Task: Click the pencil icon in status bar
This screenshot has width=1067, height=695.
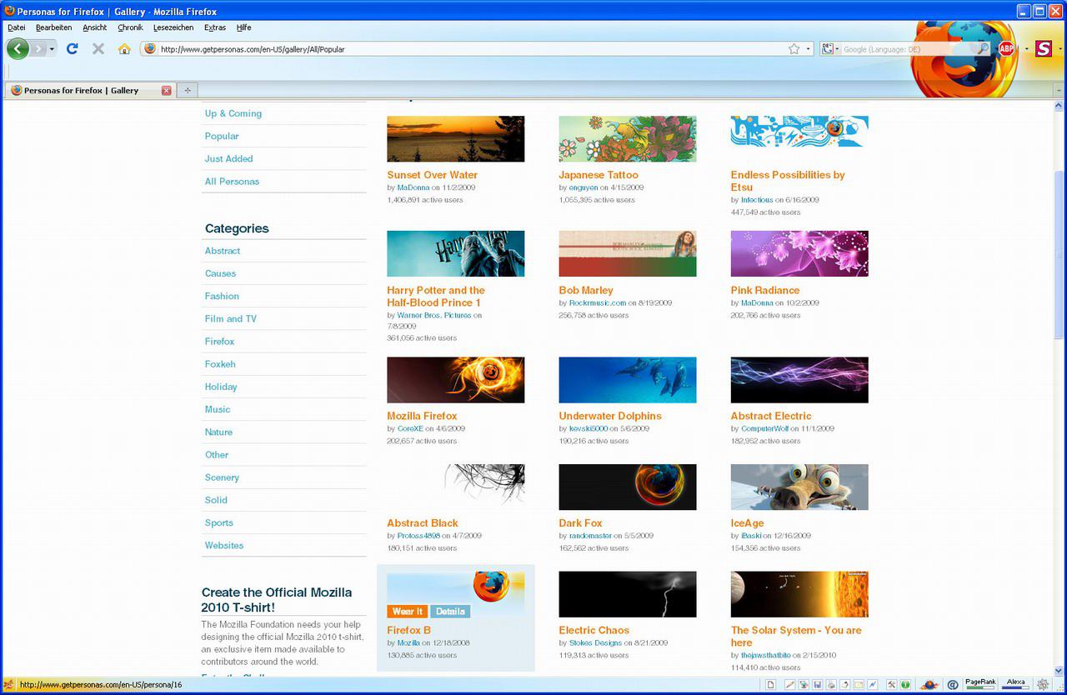Action: (x=789, y=685)
